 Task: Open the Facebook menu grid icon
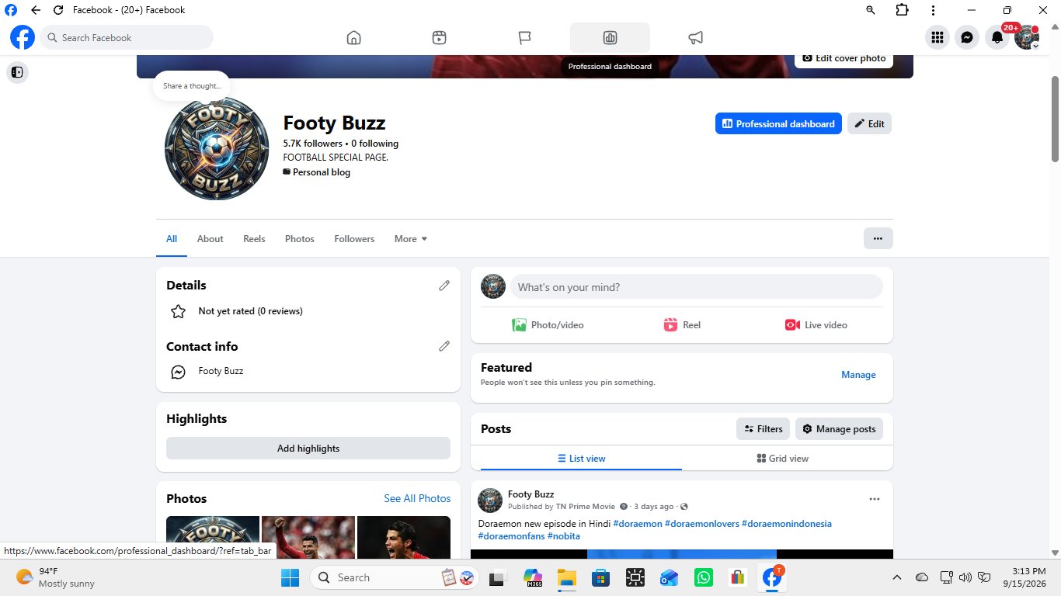coord(937,37)
